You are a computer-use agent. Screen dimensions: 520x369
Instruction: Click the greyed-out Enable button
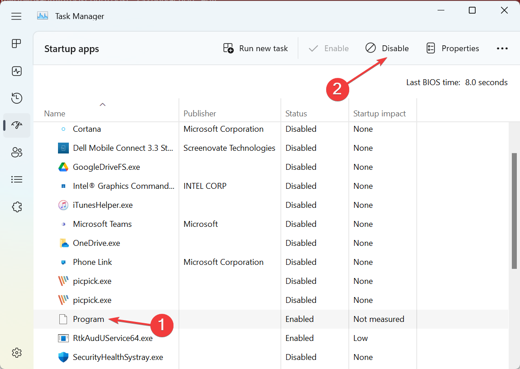point(328,48)
